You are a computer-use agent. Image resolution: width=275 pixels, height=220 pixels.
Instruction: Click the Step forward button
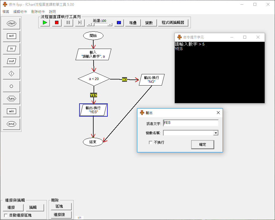[80, 23]
